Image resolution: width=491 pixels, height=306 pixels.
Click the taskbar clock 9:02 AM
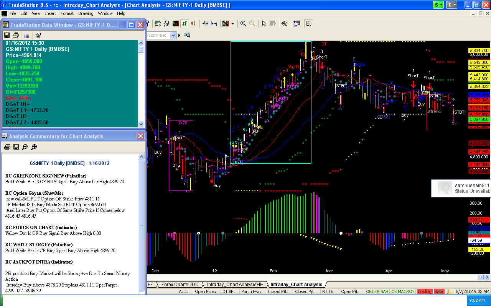477,300
